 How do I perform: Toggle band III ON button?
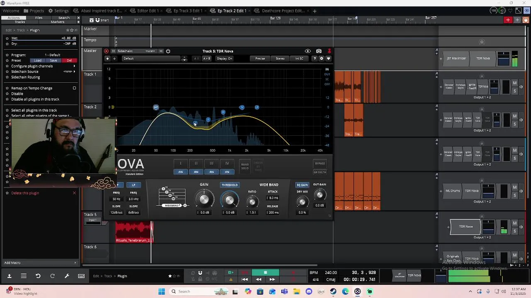(x=212, y=172)
